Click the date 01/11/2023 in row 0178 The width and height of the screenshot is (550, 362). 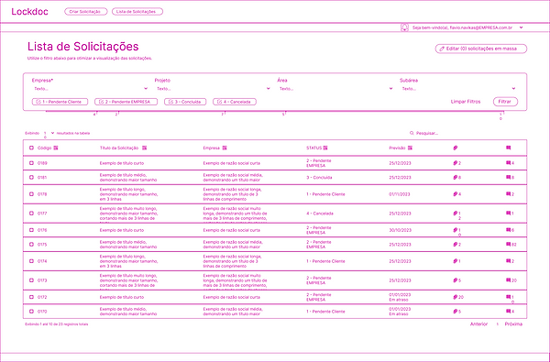point(400,194)
